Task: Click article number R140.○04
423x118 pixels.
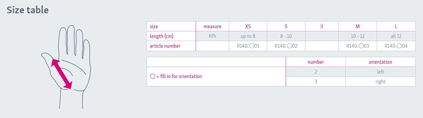Action: point(396,46)
